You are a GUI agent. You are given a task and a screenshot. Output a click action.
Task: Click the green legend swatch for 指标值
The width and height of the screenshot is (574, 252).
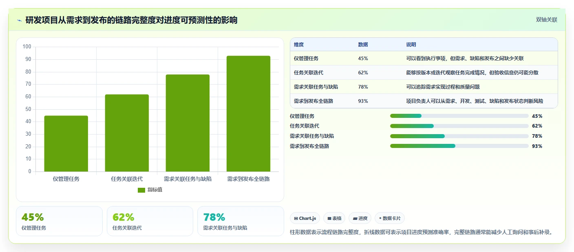pyautogui.click(x=141, y=190)
